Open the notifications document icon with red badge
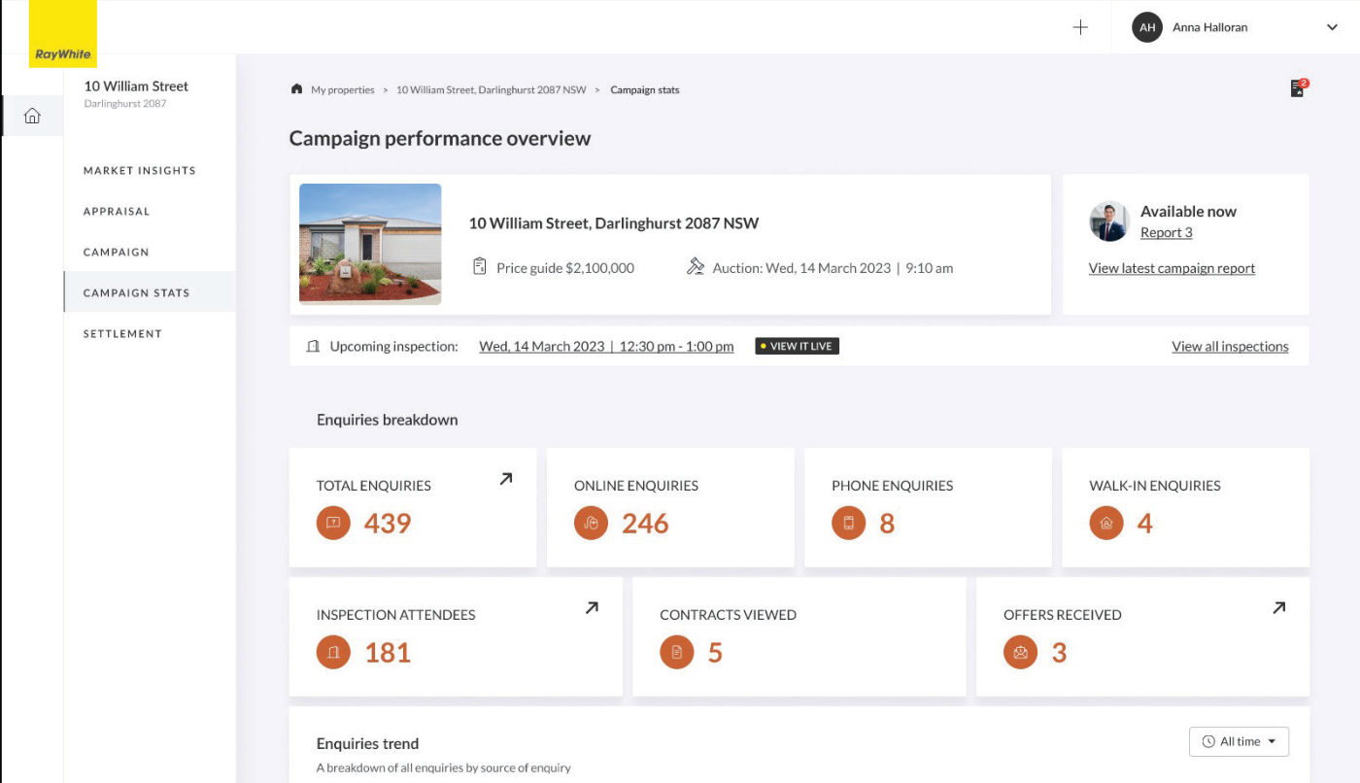1360x783 pixels. click(1298, 88)
